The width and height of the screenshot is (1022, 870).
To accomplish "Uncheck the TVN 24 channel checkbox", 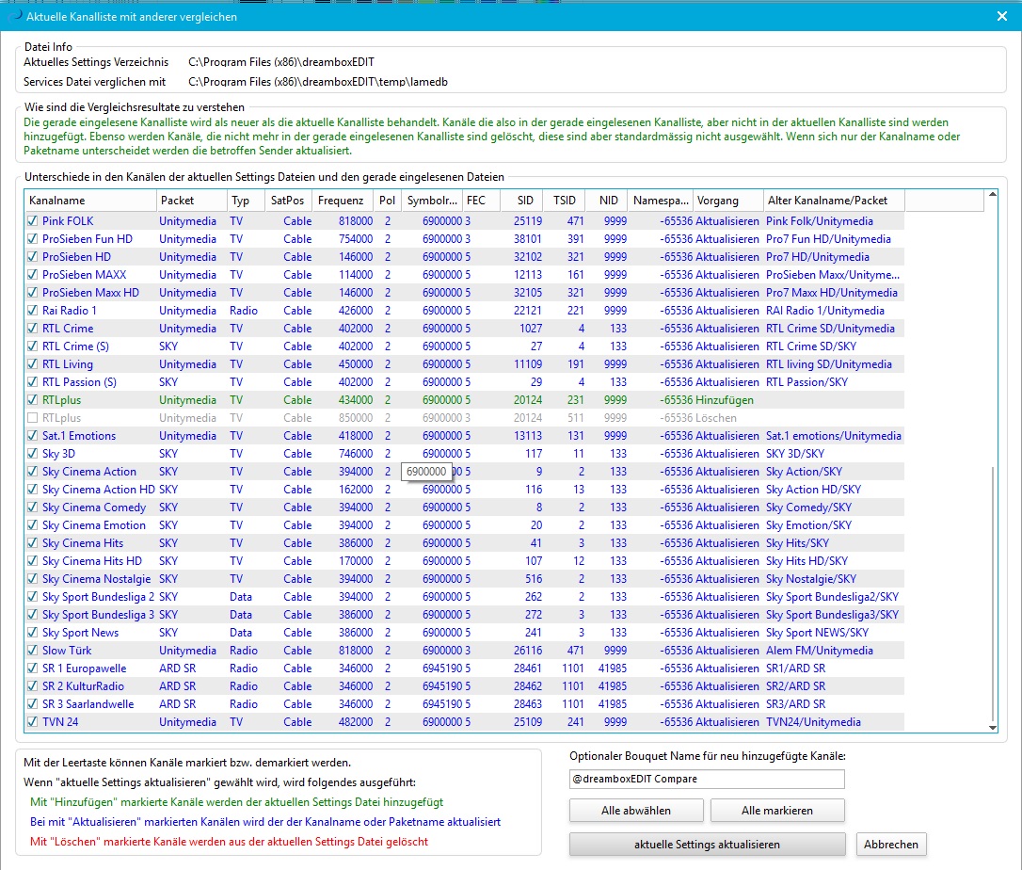I will click(34, 722).
